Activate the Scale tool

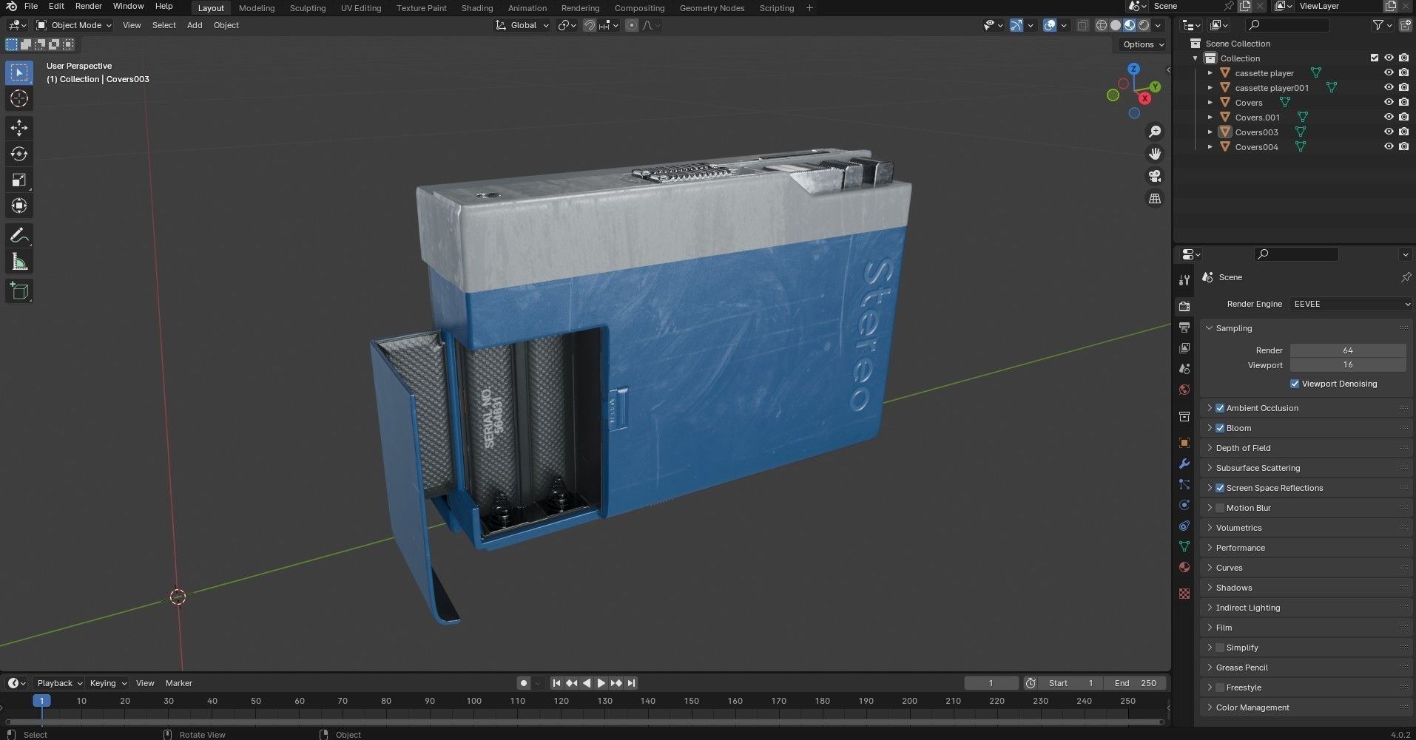pyautogui.click(x=19, y=180)
